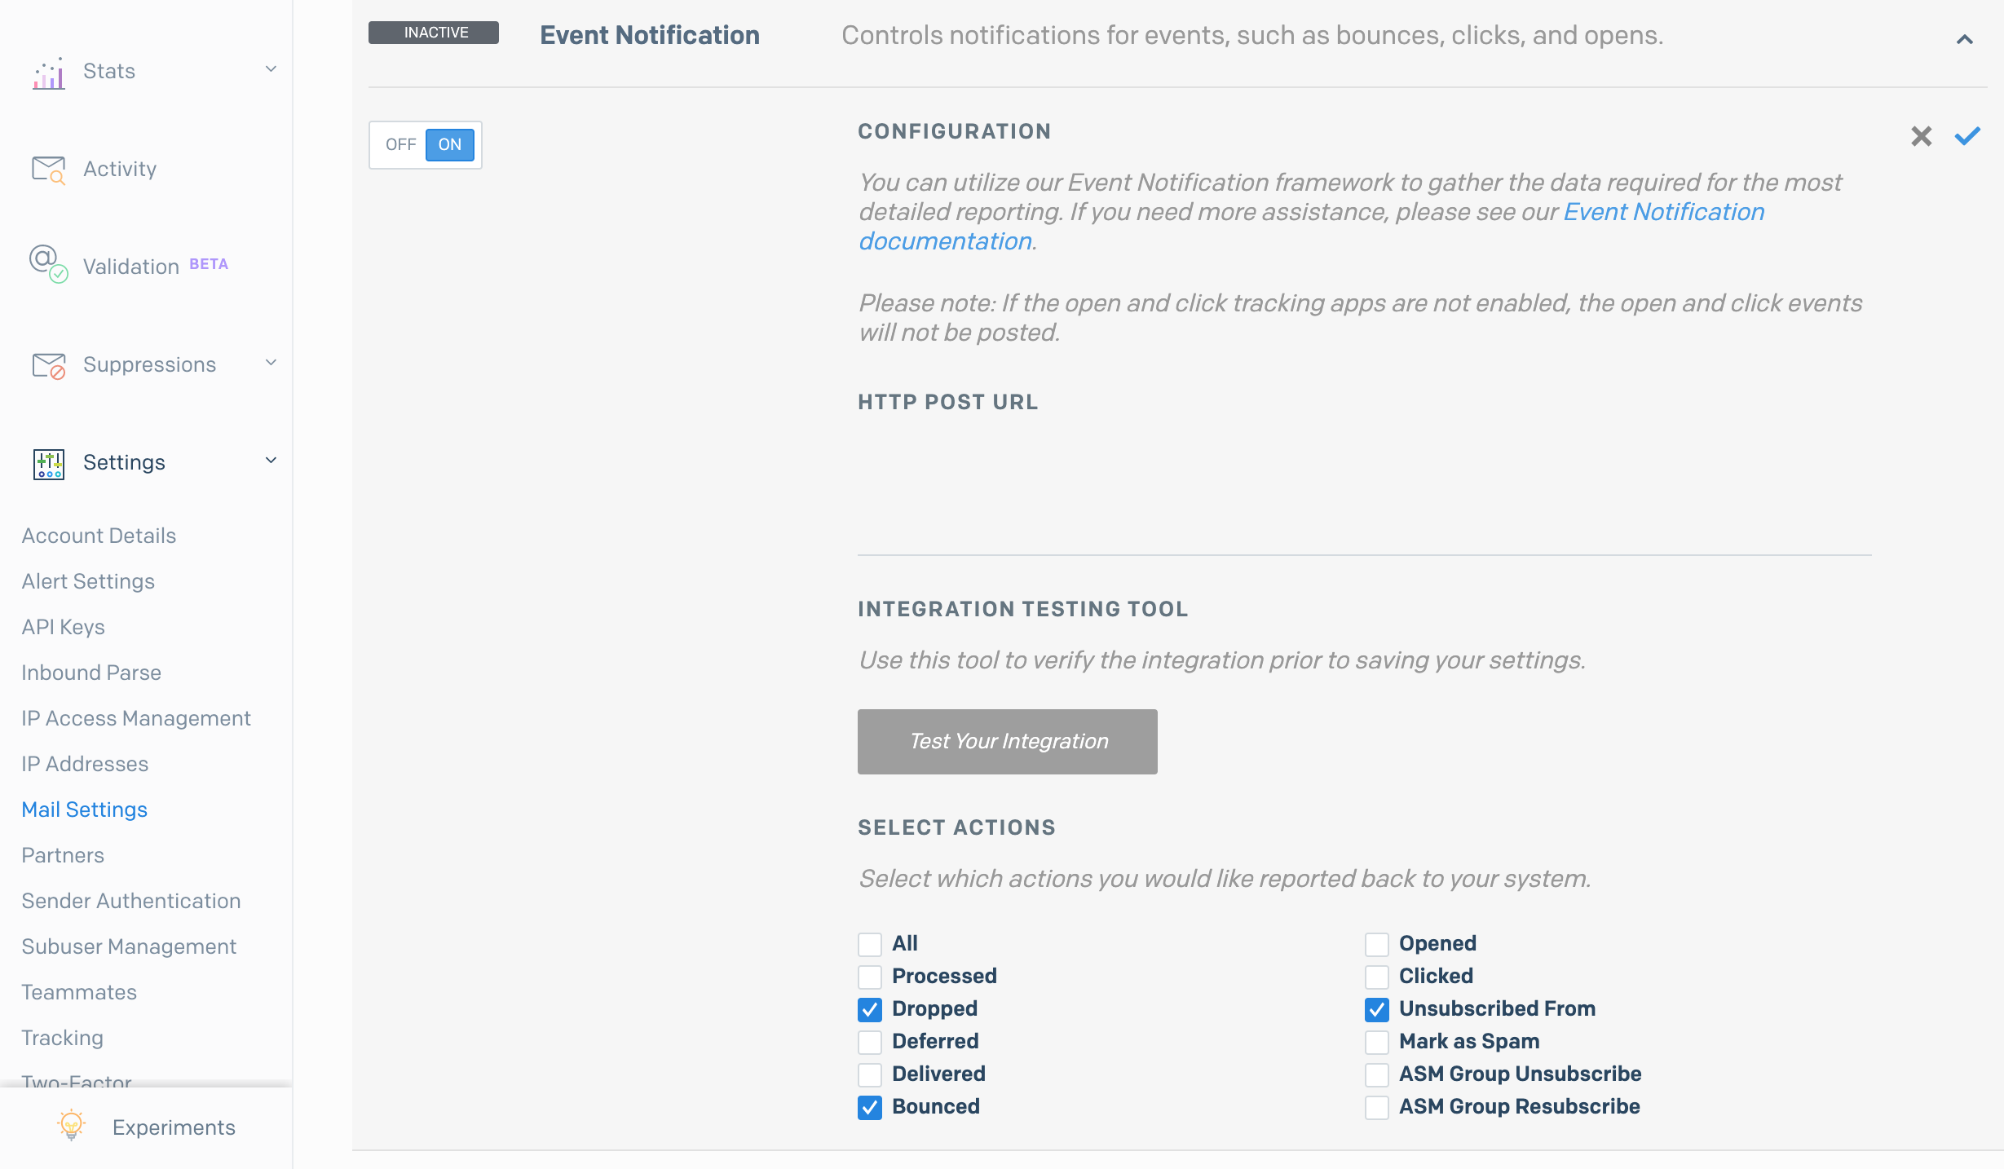Image resolution: width=2004 pixels, height=1169 pixels.
Task: Open API Keys in Settings menu
Action: click(x=63, y=627)
